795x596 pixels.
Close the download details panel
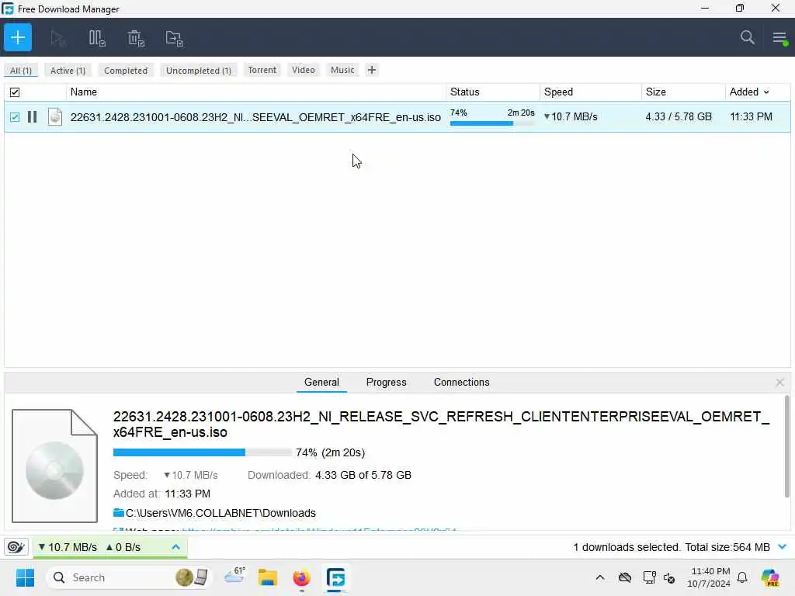pos(779,383)
